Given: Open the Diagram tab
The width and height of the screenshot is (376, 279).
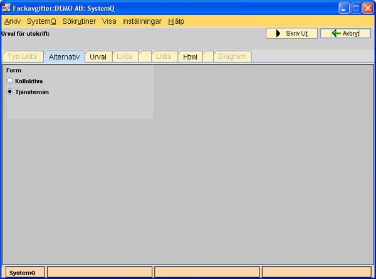Looking at the screenshot, I should click(x=232, y=56).
